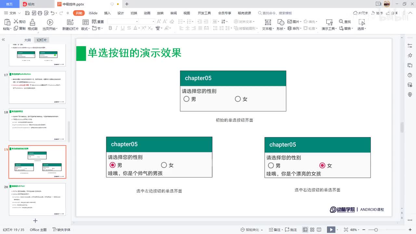The height and width of the screenshot is (234, 416).
Task: Switch to slide sorter view in status bar
Action: point(312,230)
